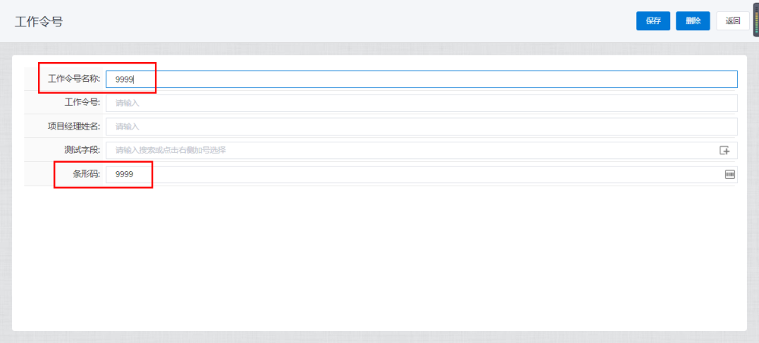759x343 pixels.
Task: Click the barcode scan icon in 条形码 field
Action: [x=729, y=174]
